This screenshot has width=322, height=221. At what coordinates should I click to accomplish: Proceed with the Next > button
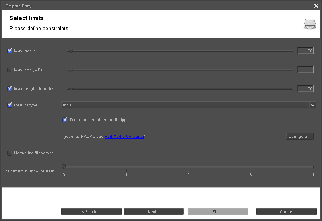(154, 212)
